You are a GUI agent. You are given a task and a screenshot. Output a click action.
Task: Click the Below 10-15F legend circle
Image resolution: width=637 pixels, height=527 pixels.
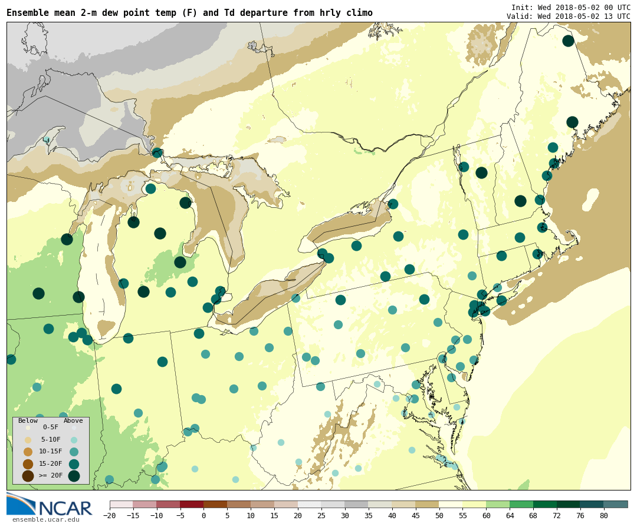tap(28, 452)
